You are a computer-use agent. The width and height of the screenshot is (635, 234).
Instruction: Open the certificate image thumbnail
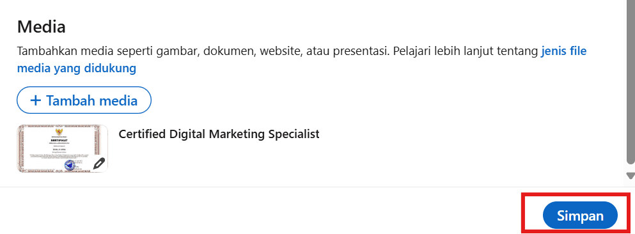click(63, 148)
